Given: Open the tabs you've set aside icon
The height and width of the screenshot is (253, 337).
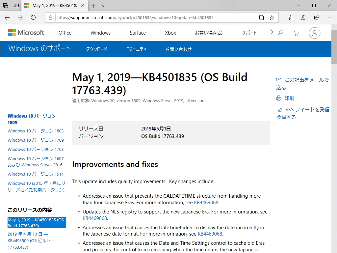Looking at the screenshot, I should [6, 6].
